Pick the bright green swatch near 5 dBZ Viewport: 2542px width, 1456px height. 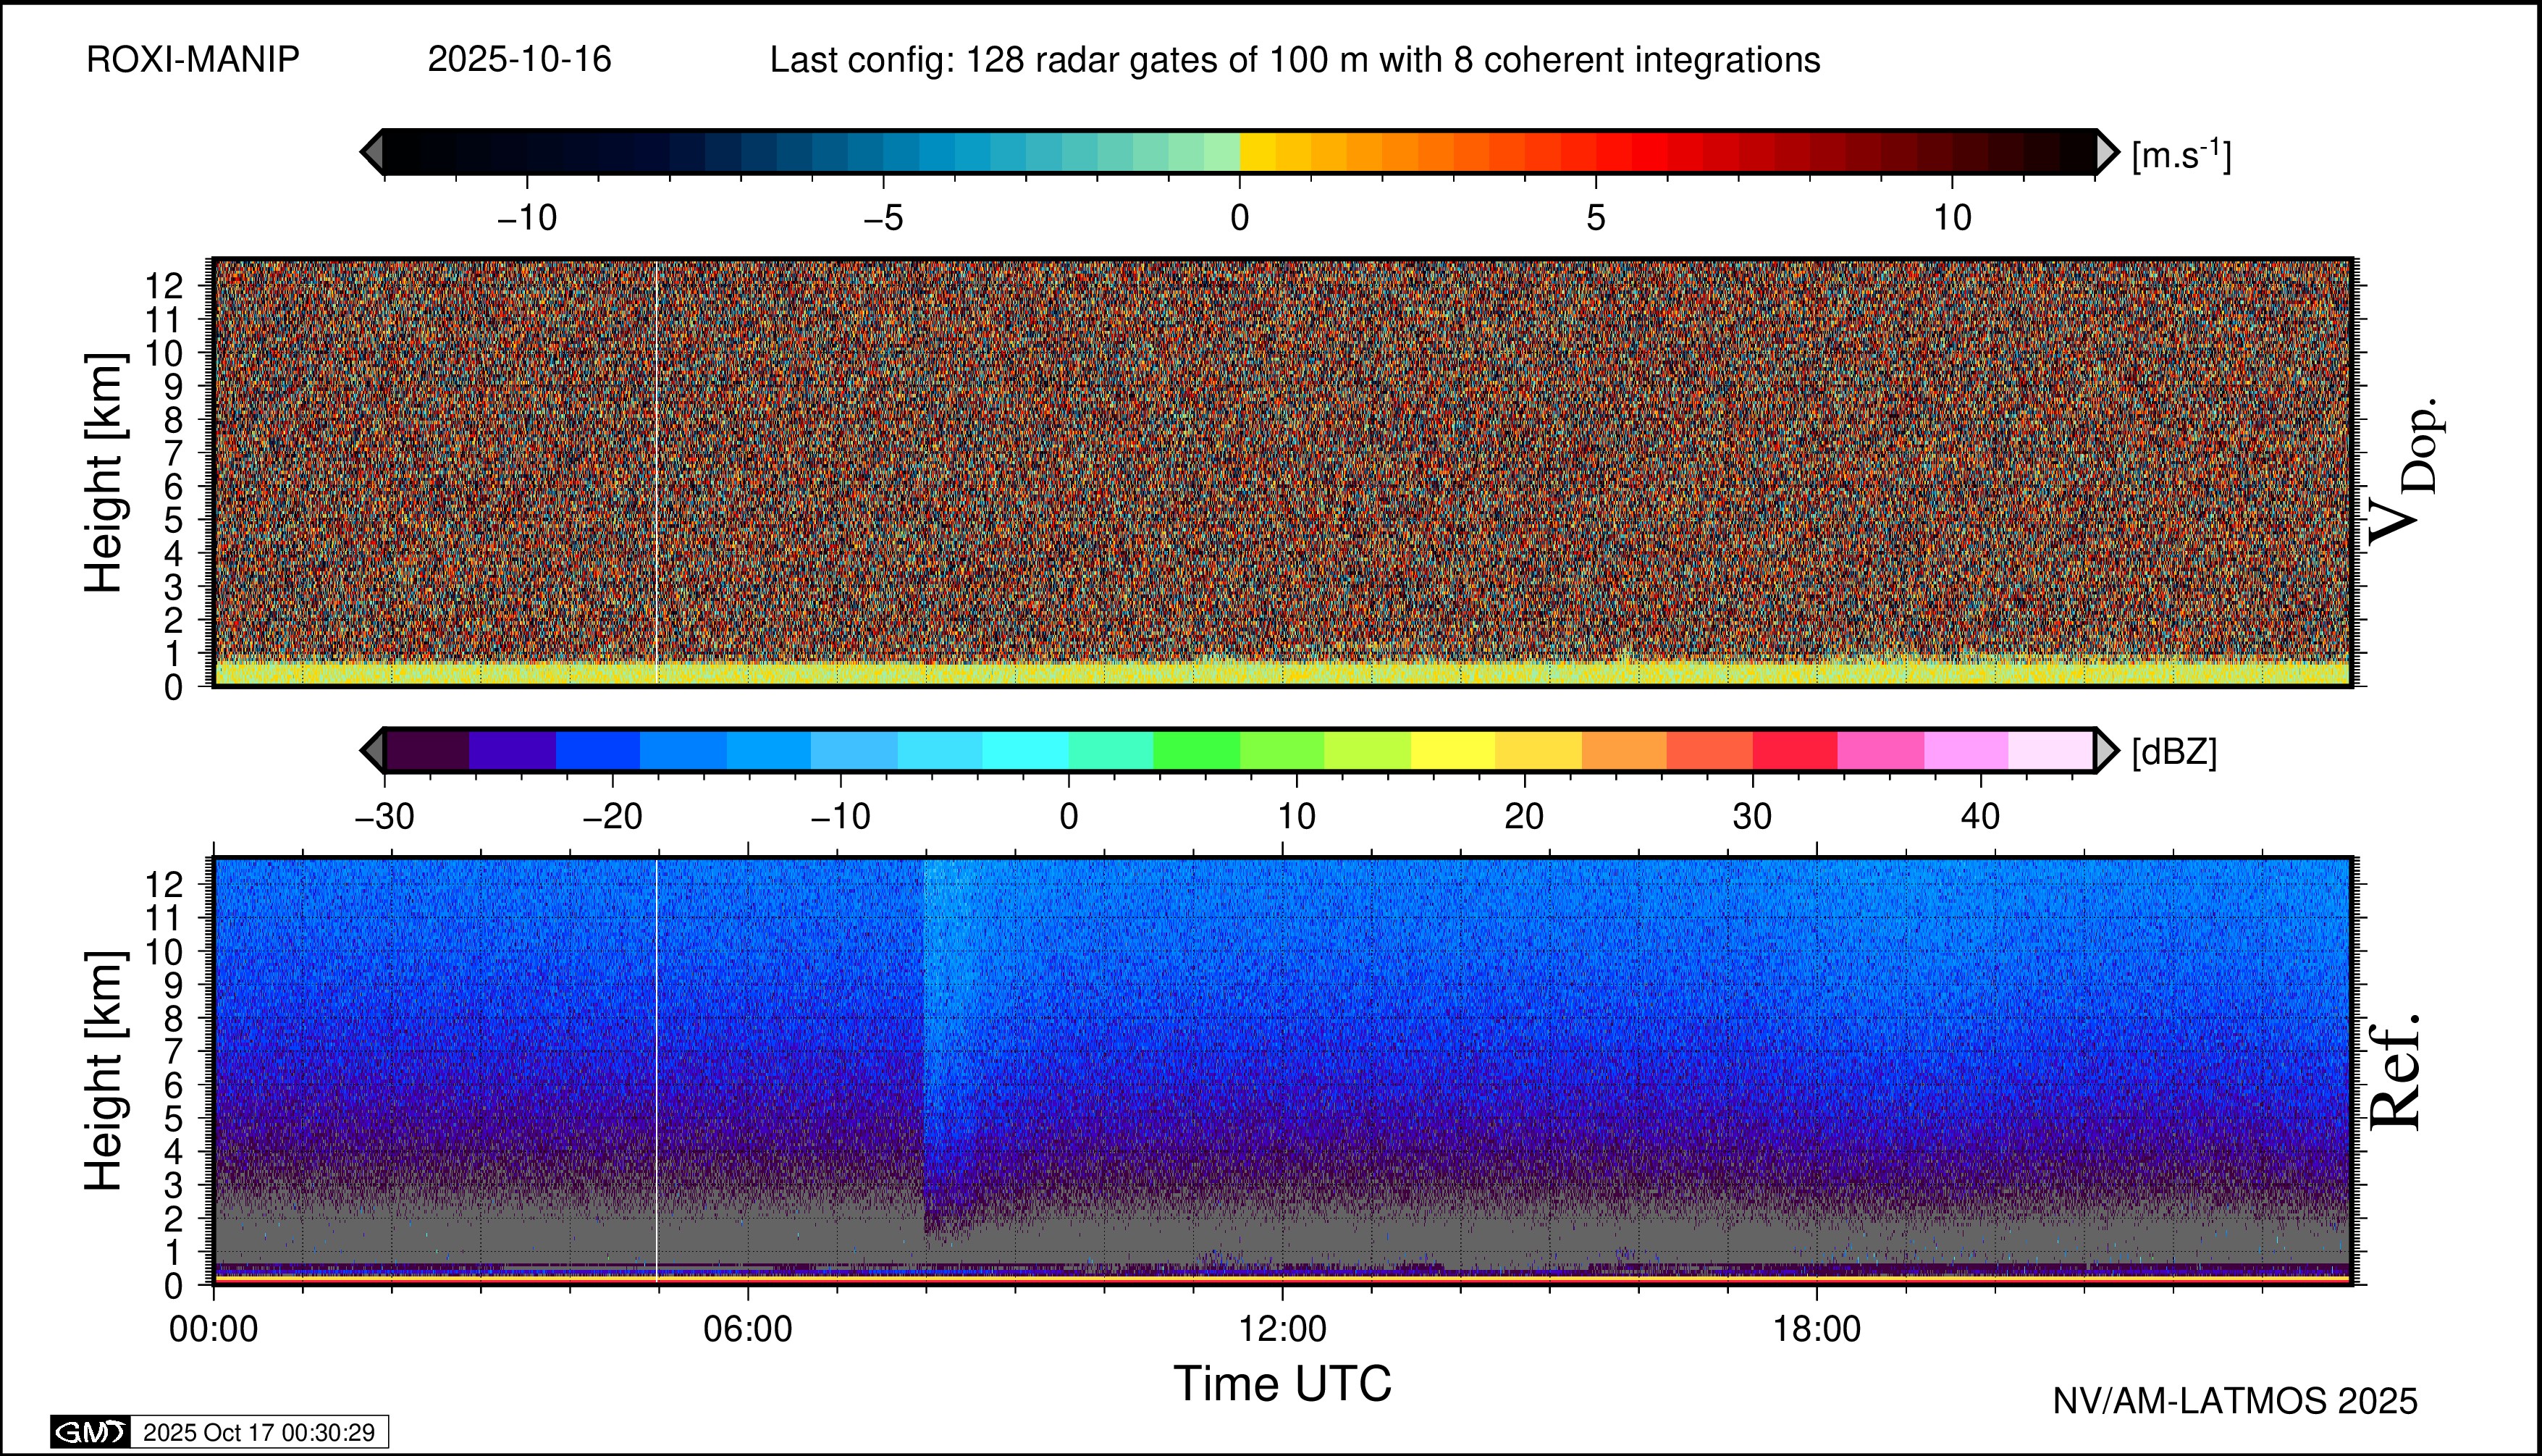click(1196, 750)
